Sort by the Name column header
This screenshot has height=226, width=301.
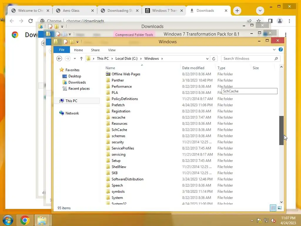[110, 68]
